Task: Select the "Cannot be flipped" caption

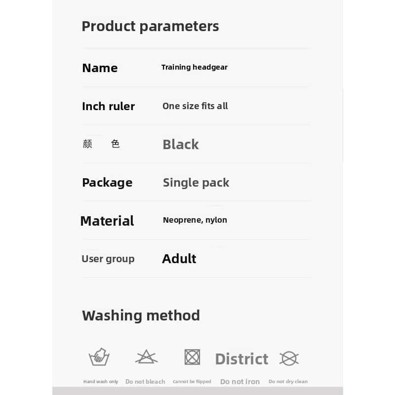Action: pyautogui.click(x=192, y=382)
